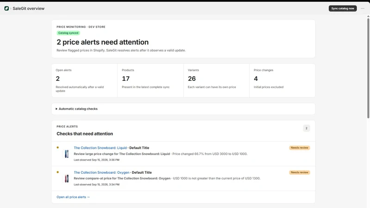Click the heading 2 price alerts need attention
Viewport: 370px width, 208px height.
coord(103,42)
